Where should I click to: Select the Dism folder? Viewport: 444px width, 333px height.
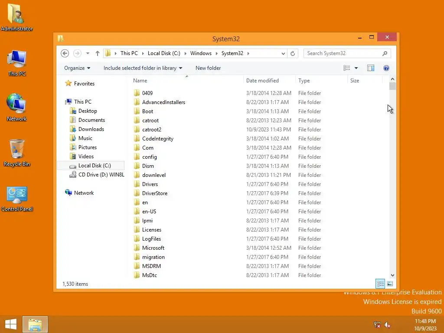click(x=148, y=166)
